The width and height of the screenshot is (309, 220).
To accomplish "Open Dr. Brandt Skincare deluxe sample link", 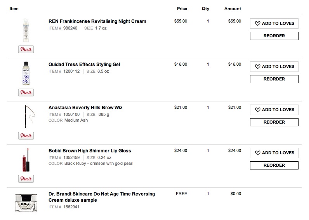I will tap(101, 197).
